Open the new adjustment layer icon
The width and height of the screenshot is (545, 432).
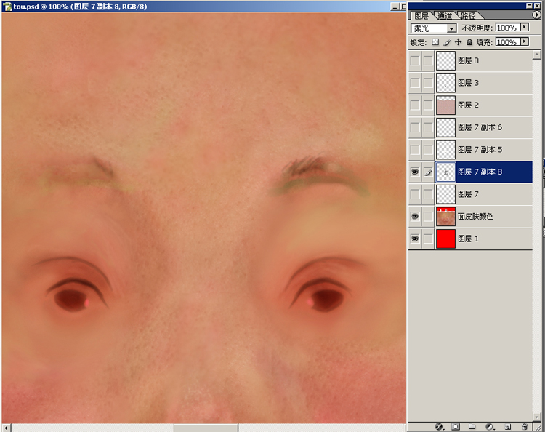tap(490, 426)
